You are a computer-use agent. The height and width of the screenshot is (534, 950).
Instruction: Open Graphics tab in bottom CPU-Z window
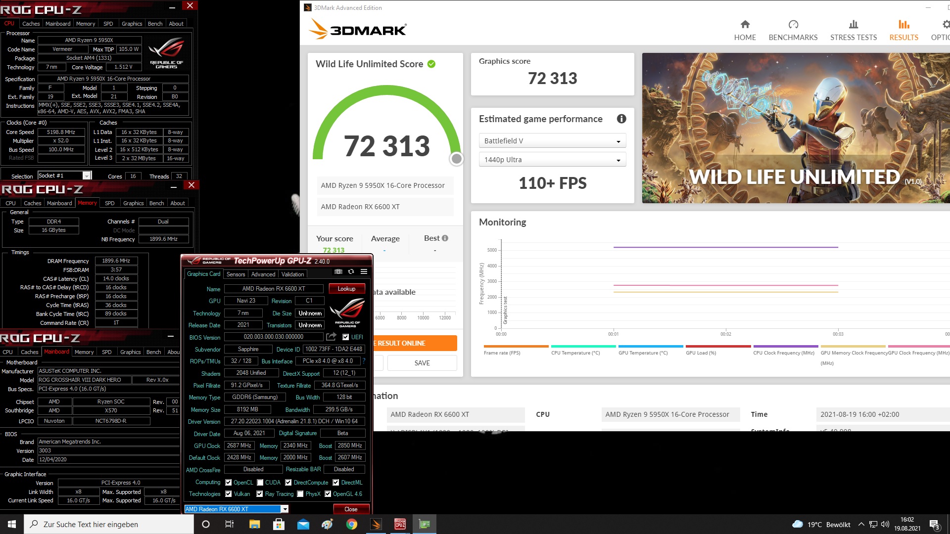tap(130, 352)
